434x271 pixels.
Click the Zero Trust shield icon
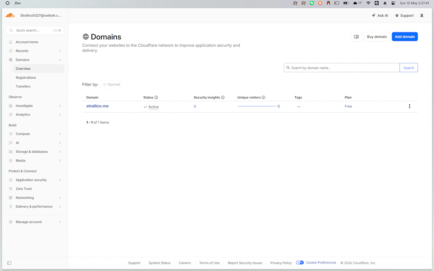pos(11,189)
